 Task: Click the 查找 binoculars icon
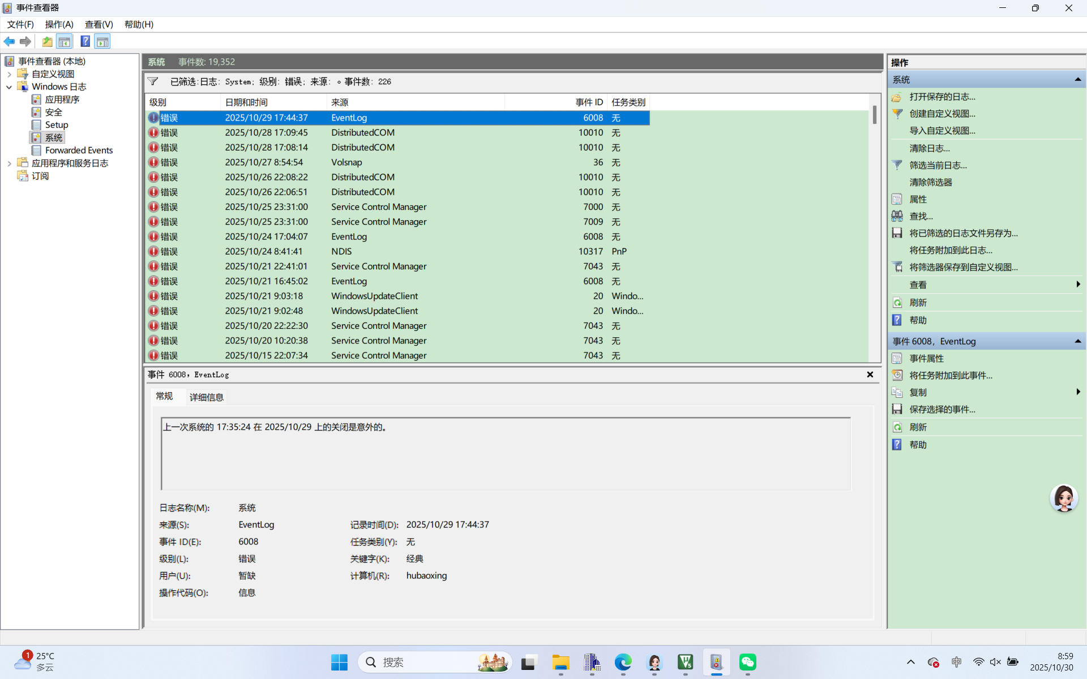897,216
